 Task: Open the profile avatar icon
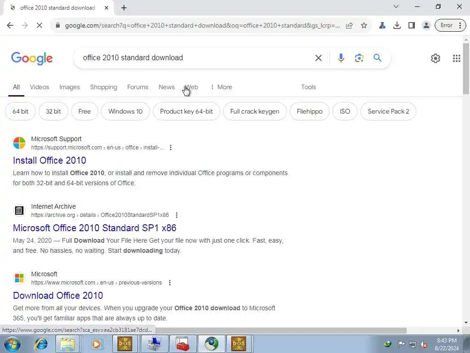[426, 26]
